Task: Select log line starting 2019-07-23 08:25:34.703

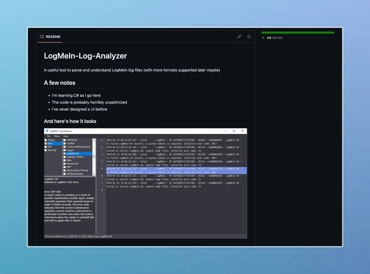Action: 174,149
